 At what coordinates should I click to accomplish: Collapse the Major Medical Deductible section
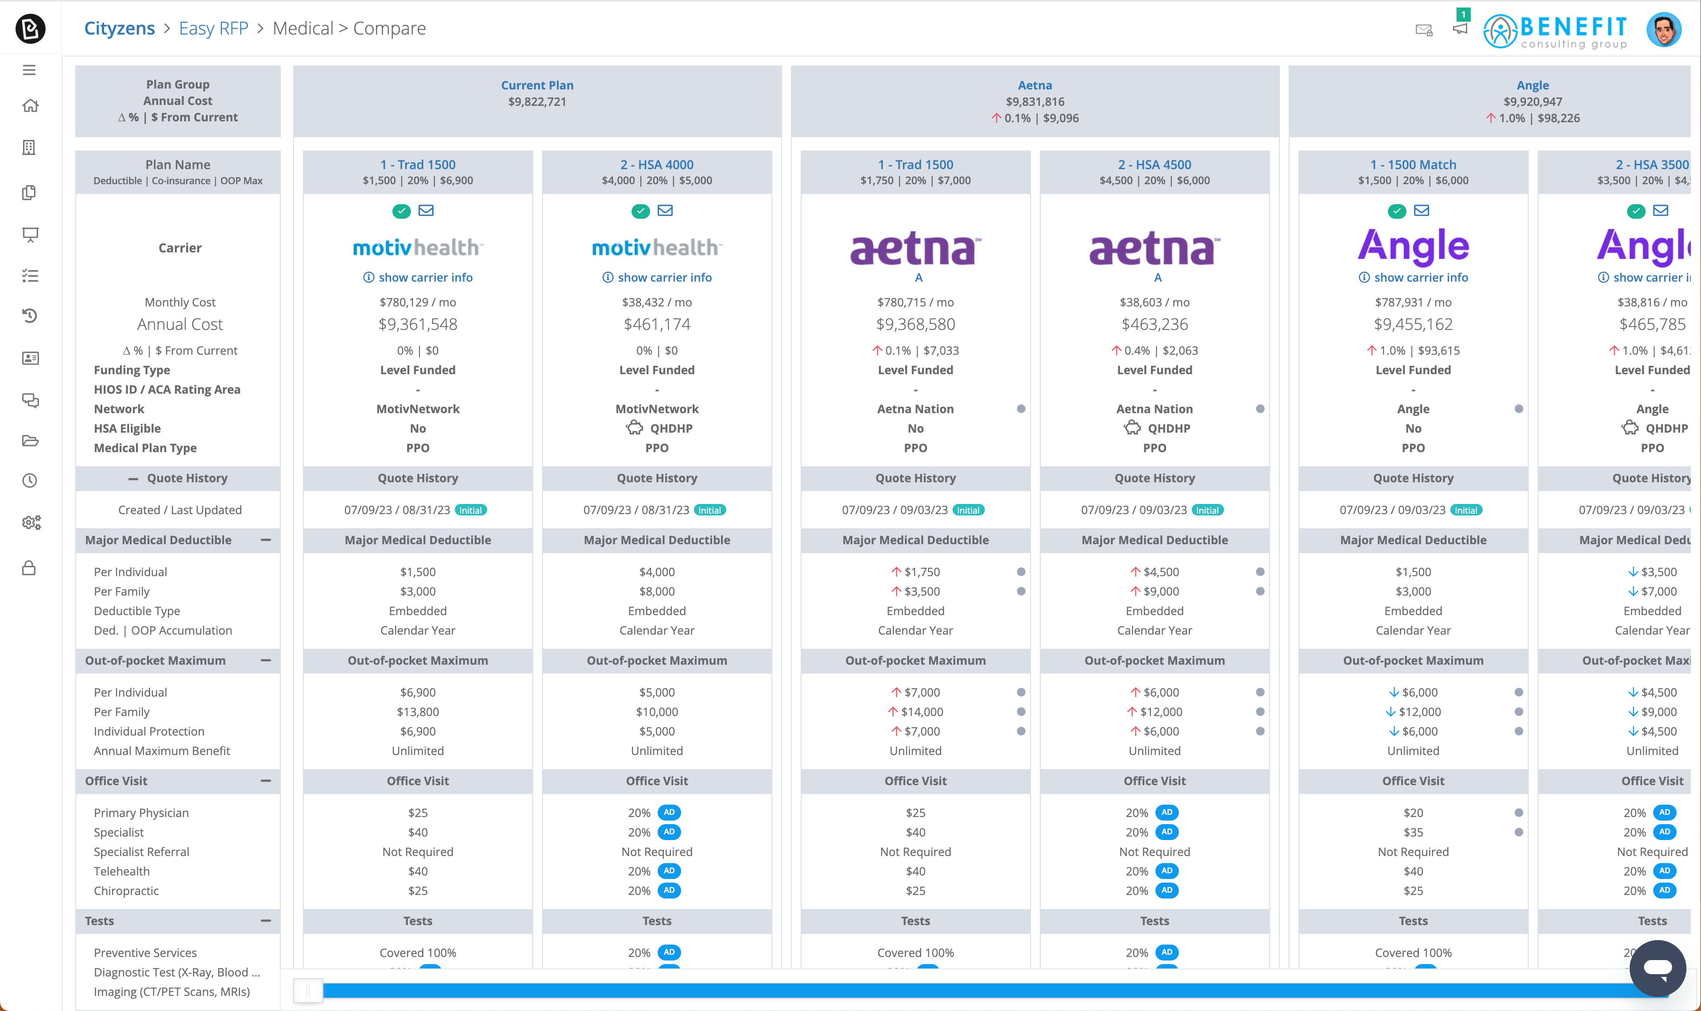pyautogui.click(x=266, y=540)
